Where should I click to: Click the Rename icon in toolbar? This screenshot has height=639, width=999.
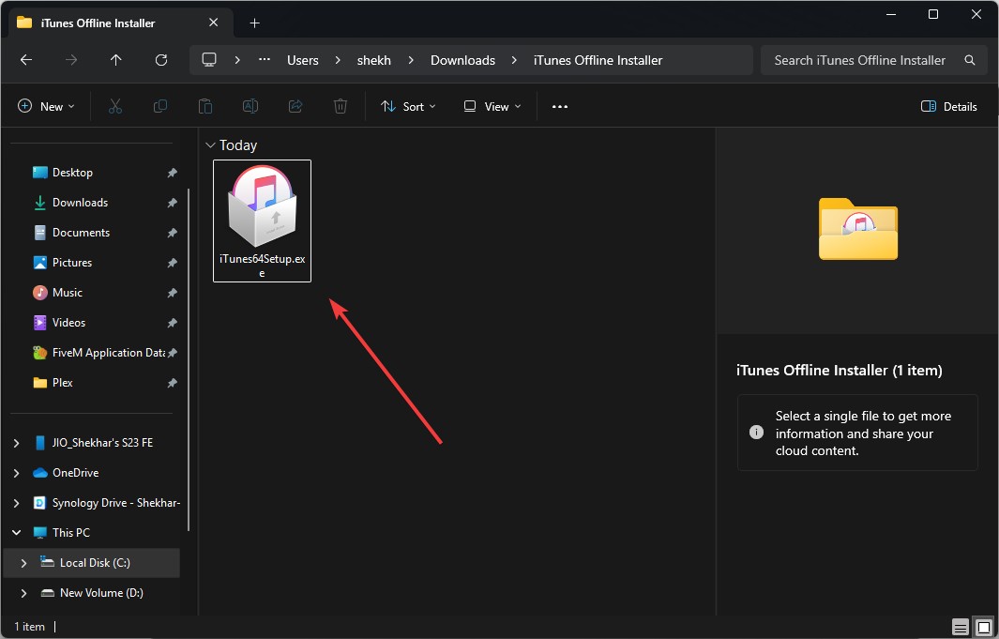[x=250, y=106]
